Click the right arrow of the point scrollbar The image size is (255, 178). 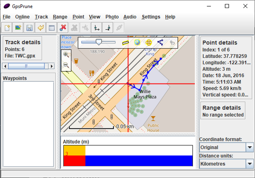[x=52, y=66]
